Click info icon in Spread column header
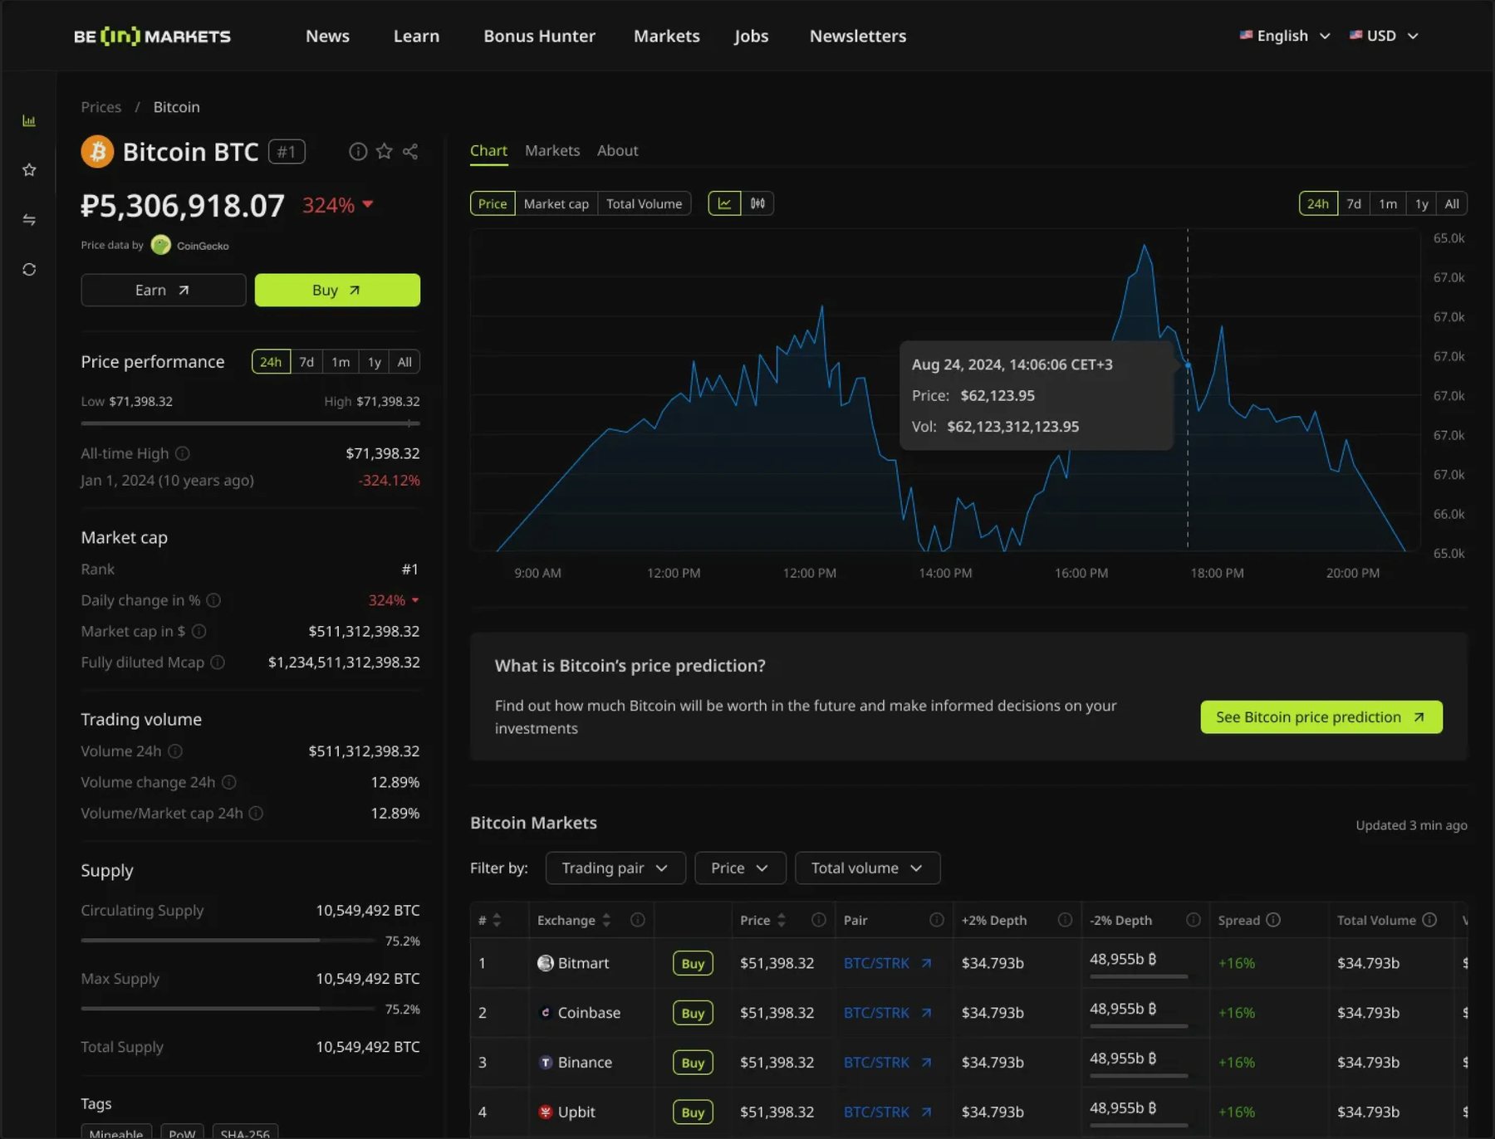The image size is (1495, 1139). pyautogui.click(x=1273, y=920)
